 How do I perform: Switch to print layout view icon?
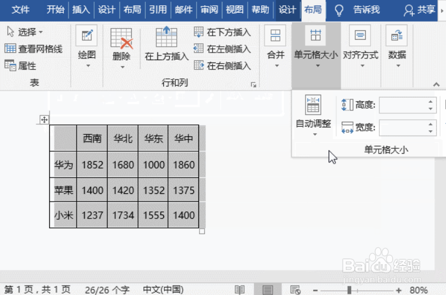click(x=267, y=290)
